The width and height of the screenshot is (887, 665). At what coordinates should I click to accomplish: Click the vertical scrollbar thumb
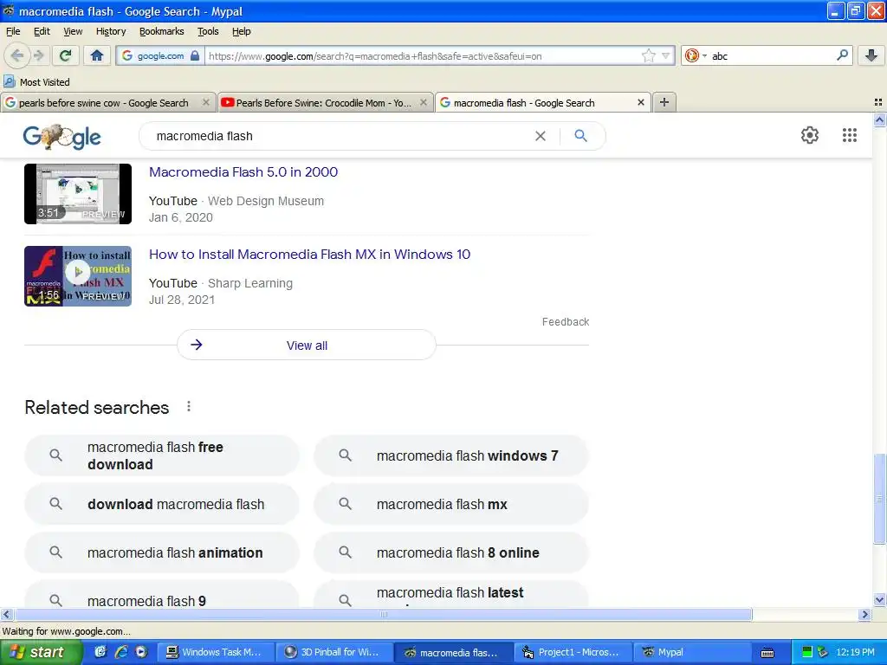tap(879, 499)
